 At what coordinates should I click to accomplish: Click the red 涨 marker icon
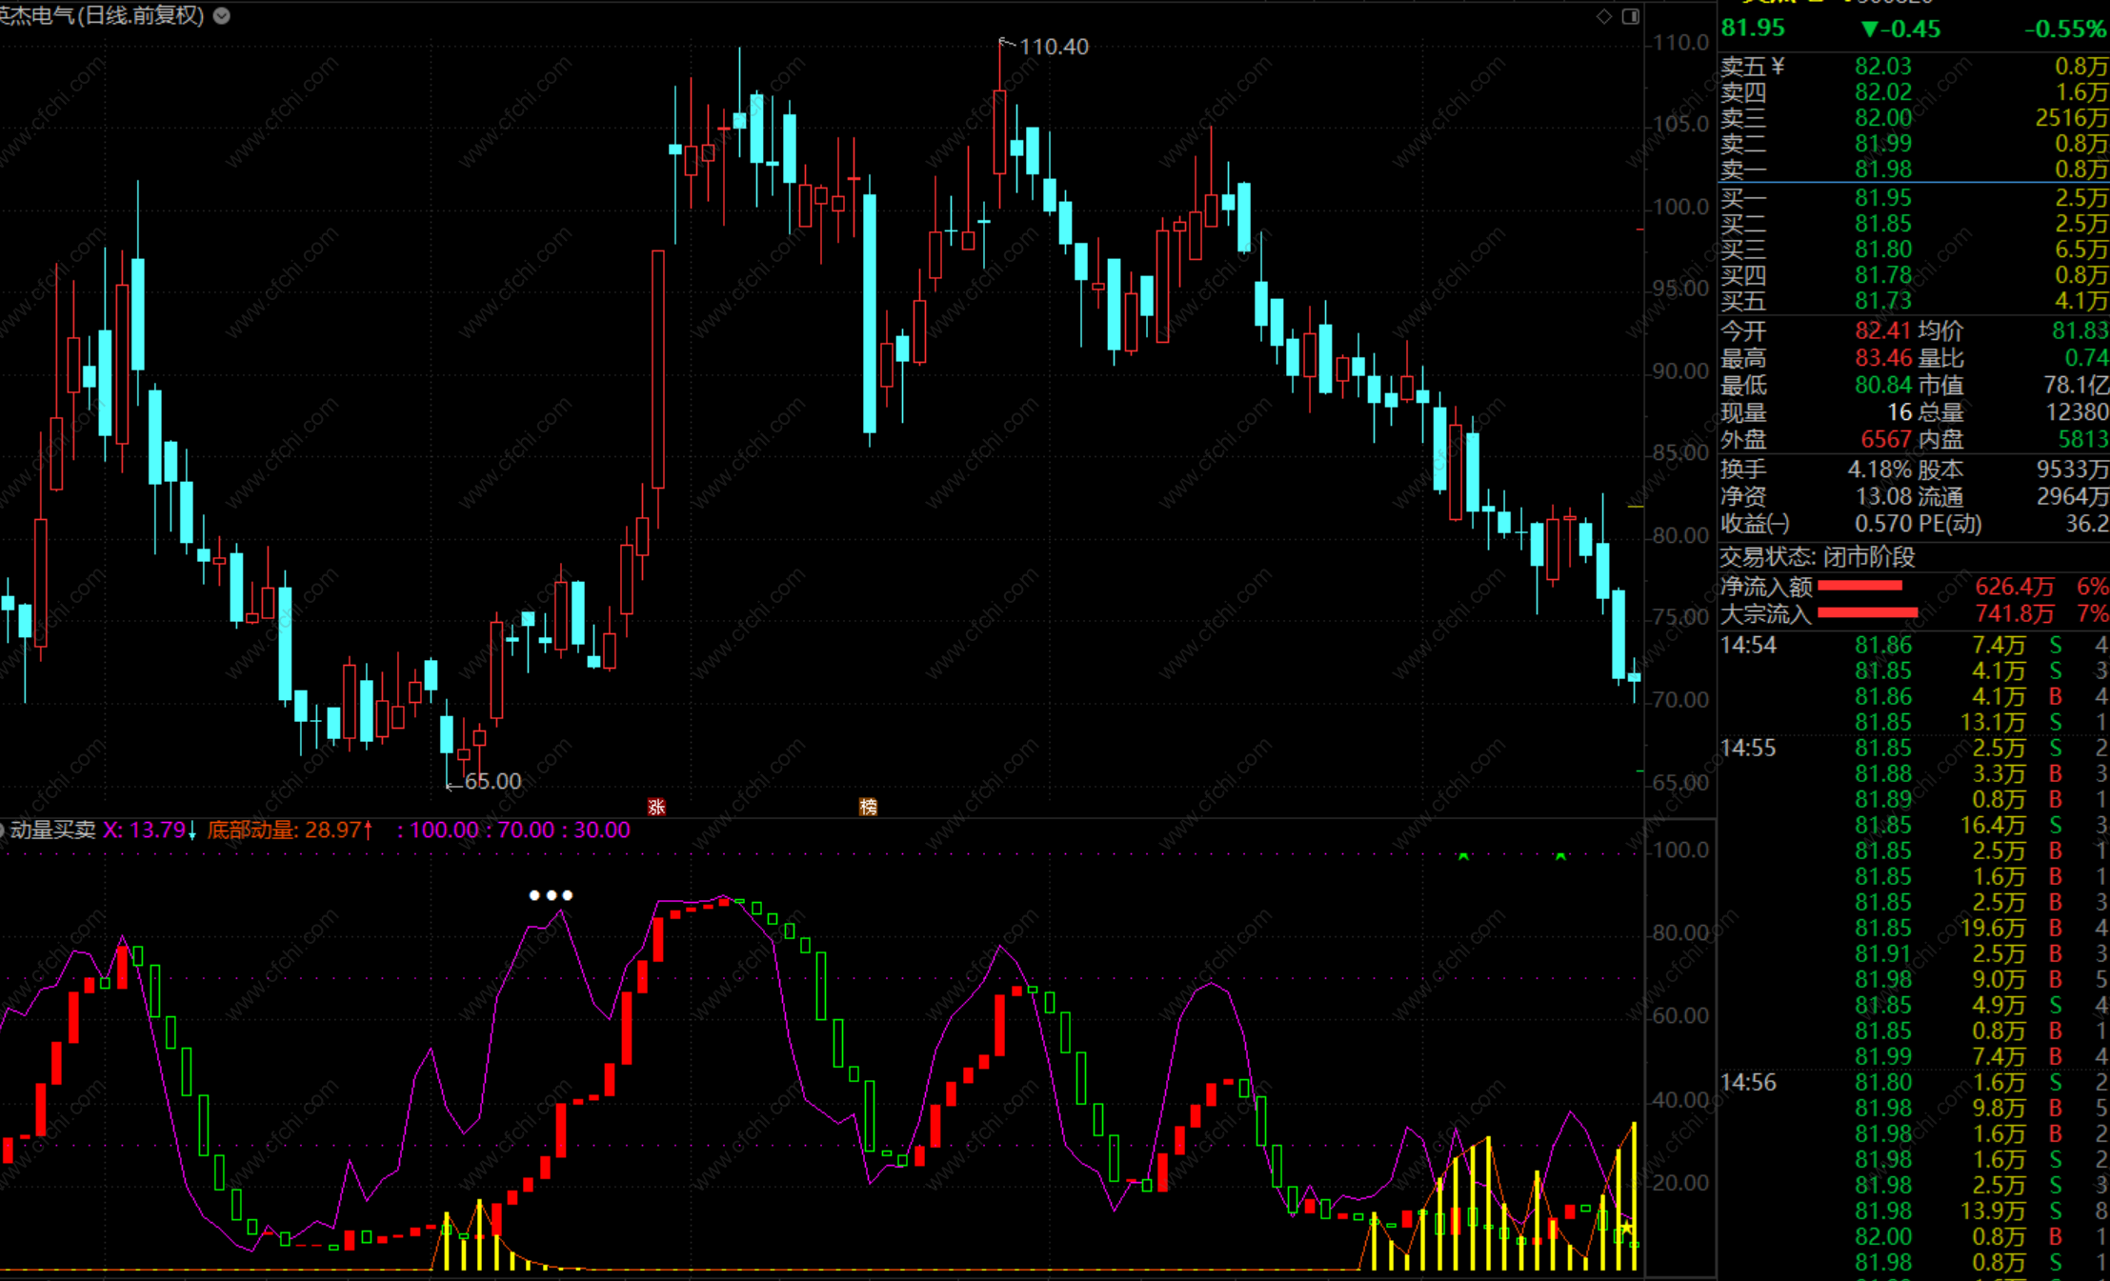point(656,807)
